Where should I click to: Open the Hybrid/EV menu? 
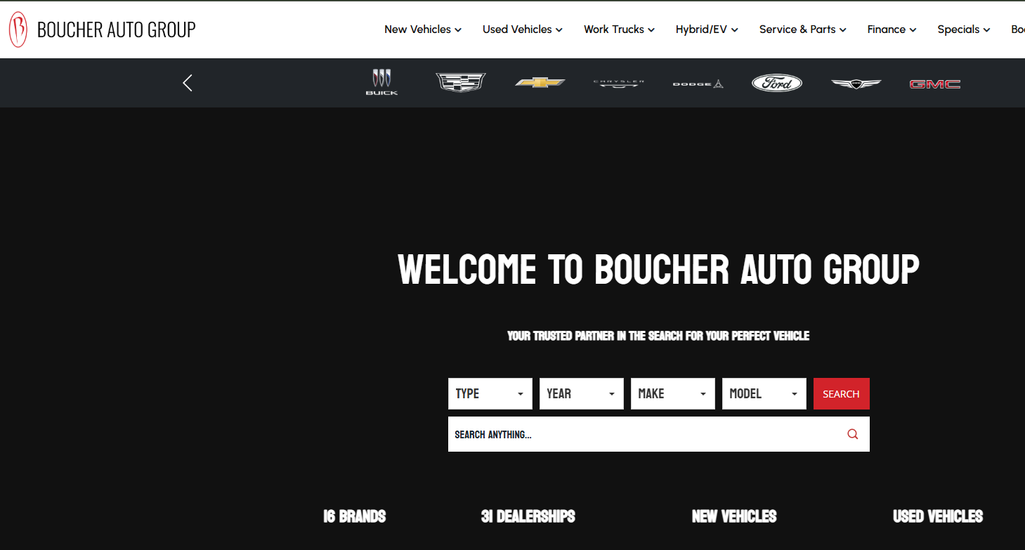click(x=707, y=30)
